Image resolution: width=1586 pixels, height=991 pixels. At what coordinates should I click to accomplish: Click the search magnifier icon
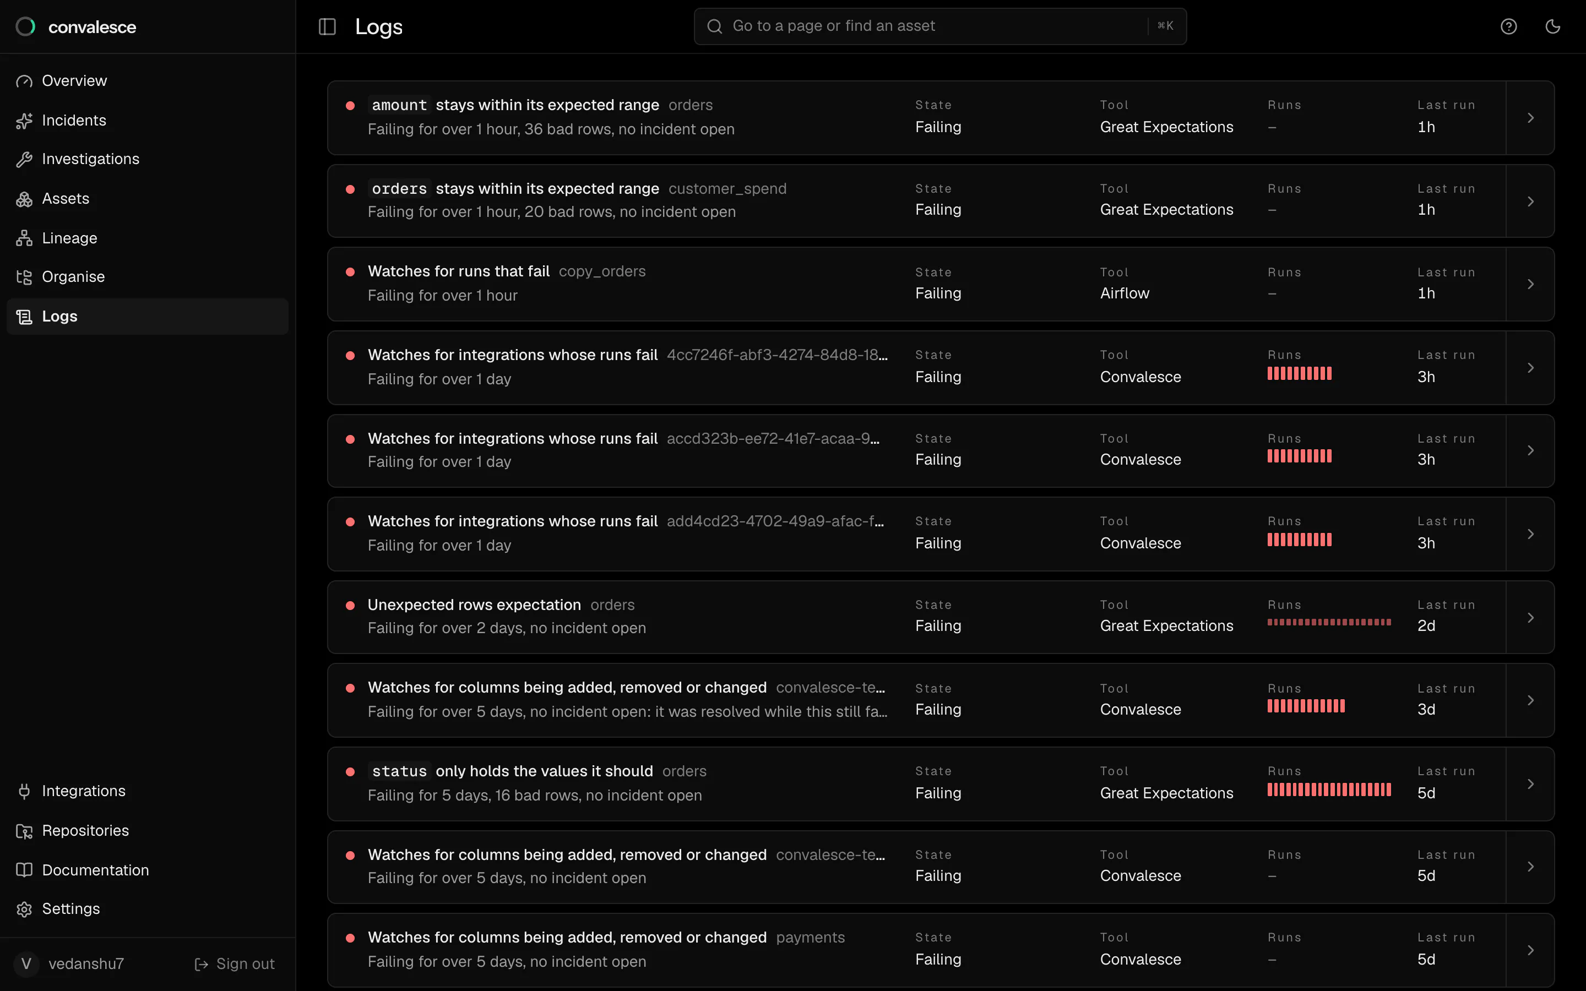click(x=714, y=26)
